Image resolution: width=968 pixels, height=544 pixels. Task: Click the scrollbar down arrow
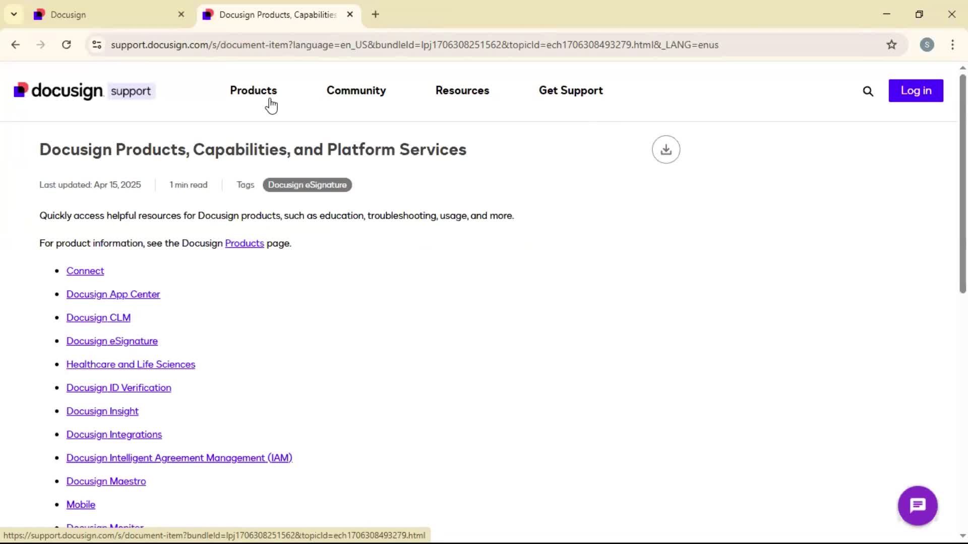[x=962, y=536]
